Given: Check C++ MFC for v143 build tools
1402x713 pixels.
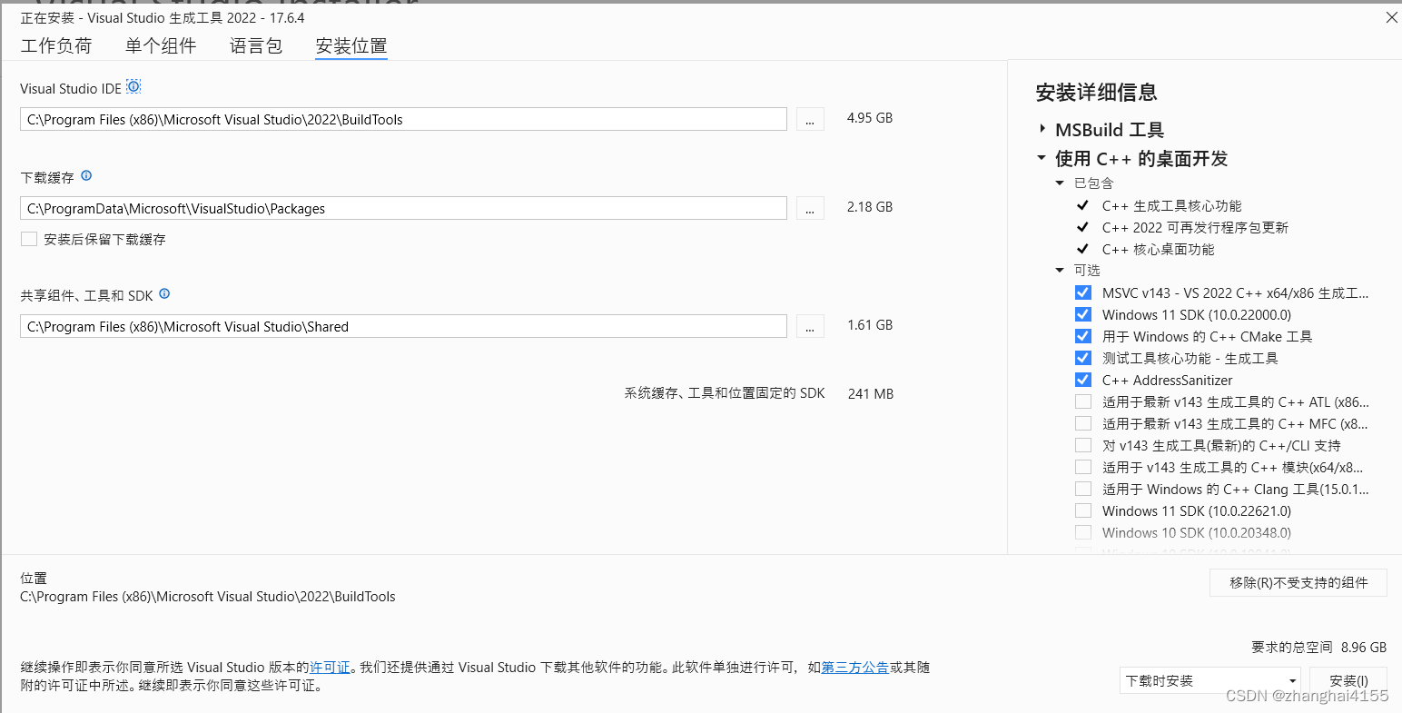Looking at the screenshot, I should pyautogui.click(x=1082, y=423).
